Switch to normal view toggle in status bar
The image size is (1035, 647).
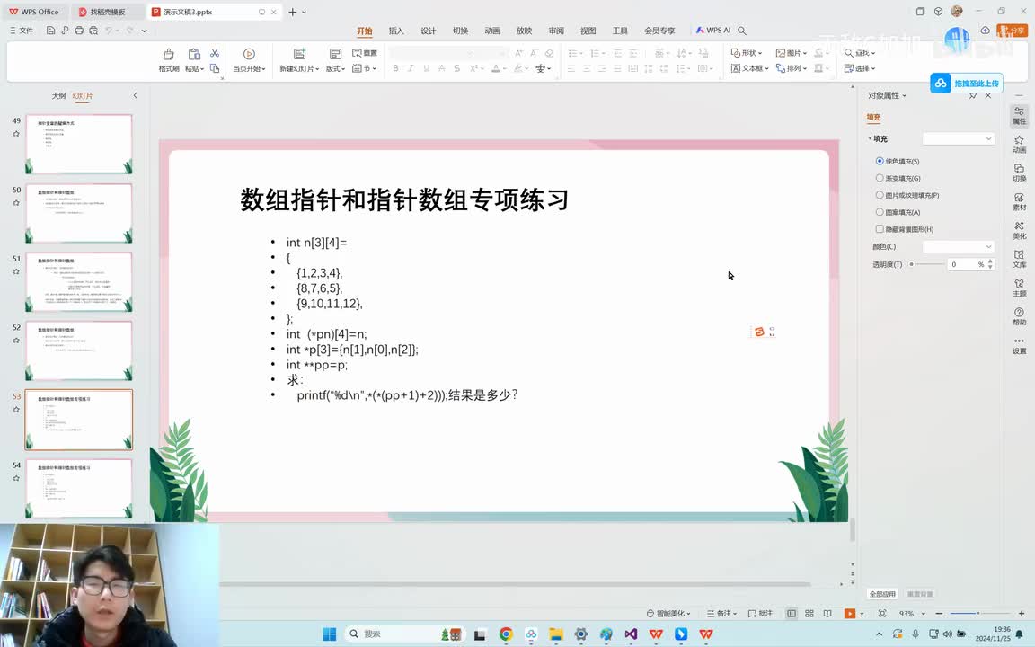coord(792,614)
